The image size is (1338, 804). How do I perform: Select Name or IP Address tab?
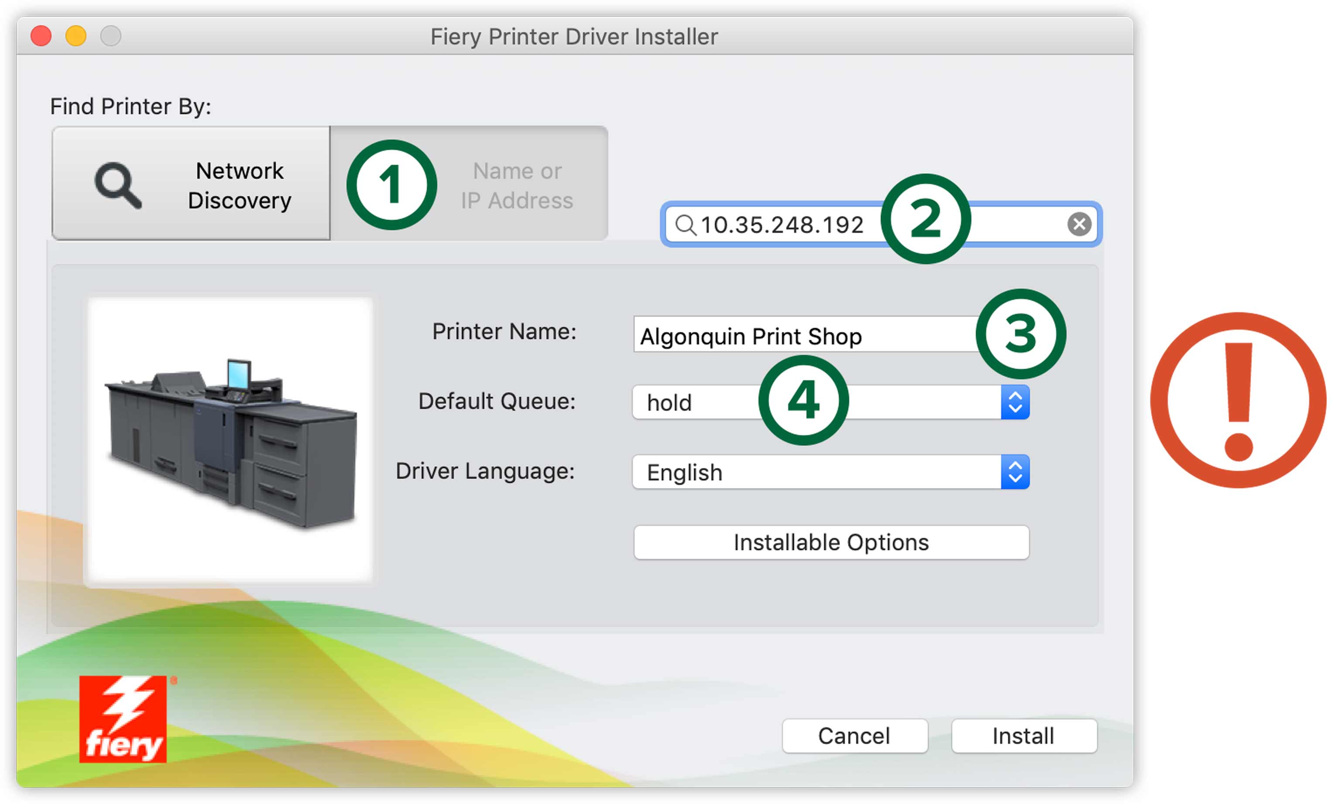click(x=469, y=184)
